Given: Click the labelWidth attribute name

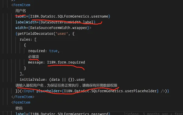Looking at the screenshot, I should [x=26, y=22].
